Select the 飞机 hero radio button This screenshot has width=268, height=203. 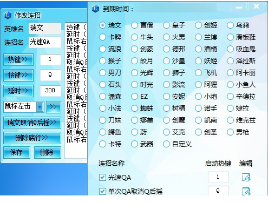[198, 73]
